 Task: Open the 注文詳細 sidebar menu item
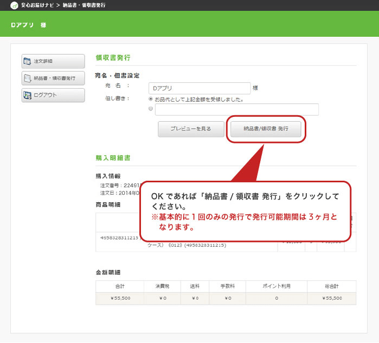point(53,61)
